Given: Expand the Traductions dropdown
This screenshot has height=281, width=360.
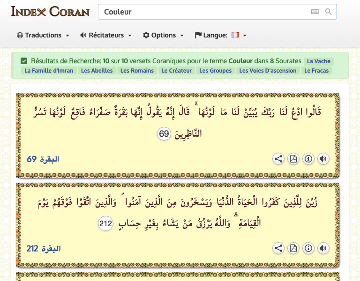Looking at the screenshot, I should pyautogui.click(x=43, y=35).
